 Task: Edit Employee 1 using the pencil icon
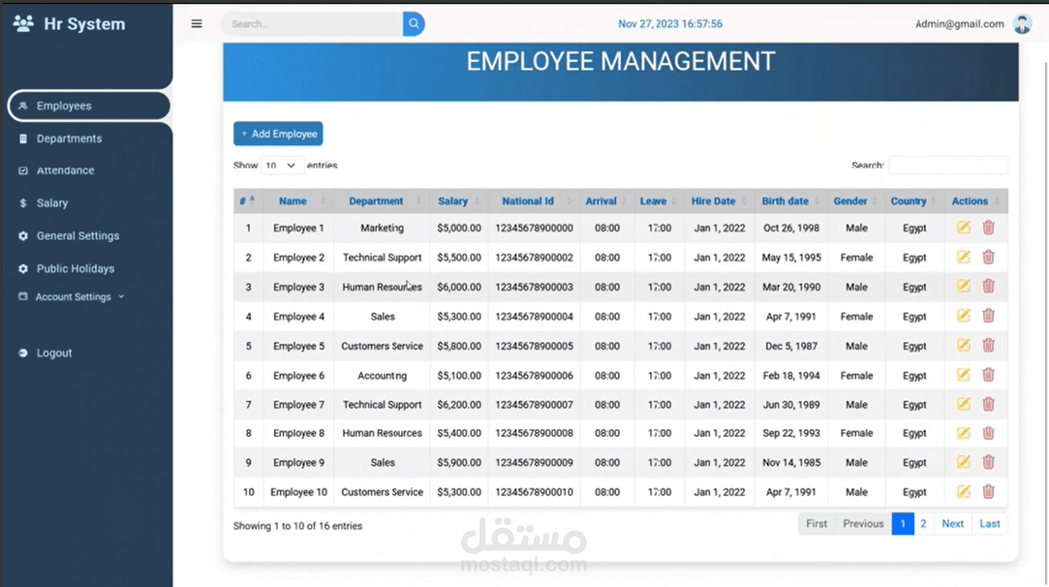(962, 227)
